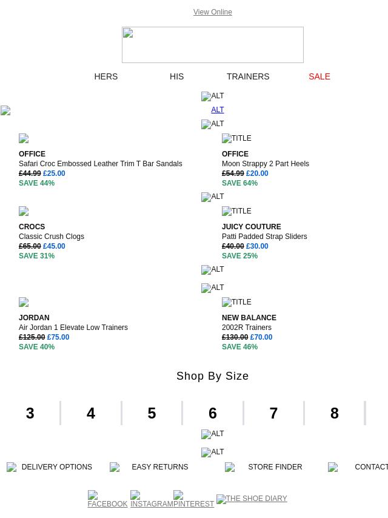Click the Delivery Options icon
Image resolution: width=388 pixels, height=518 pixels.
click(12, 467)
